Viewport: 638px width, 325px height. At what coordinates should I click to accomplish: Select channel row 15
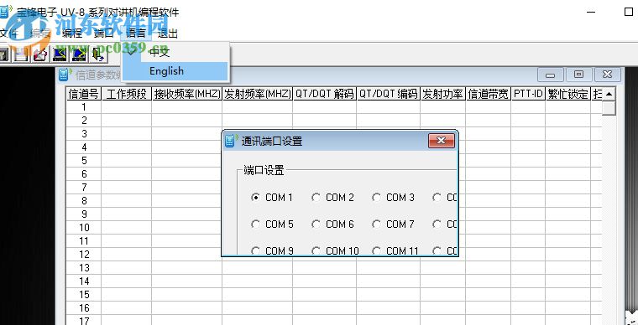point(83,295)
